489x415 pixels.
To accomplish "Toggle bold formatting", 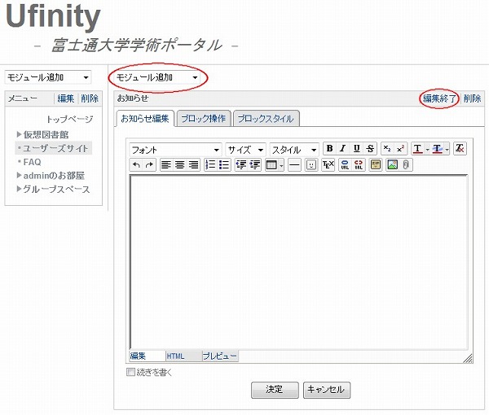I will click(329, 148).
